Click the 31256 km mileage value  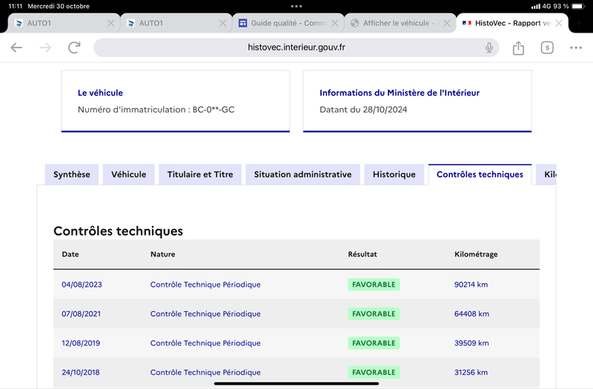coord(471,373)
